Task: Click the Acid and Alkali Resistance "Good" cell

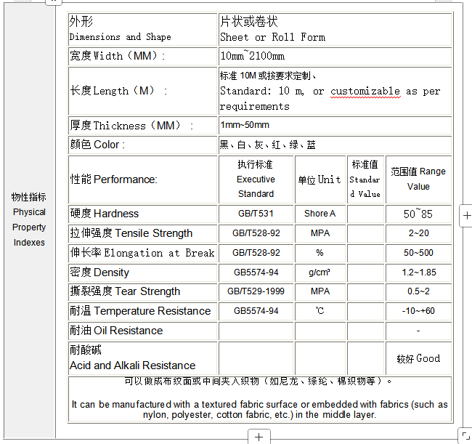Action: click(x=418, y=358)
